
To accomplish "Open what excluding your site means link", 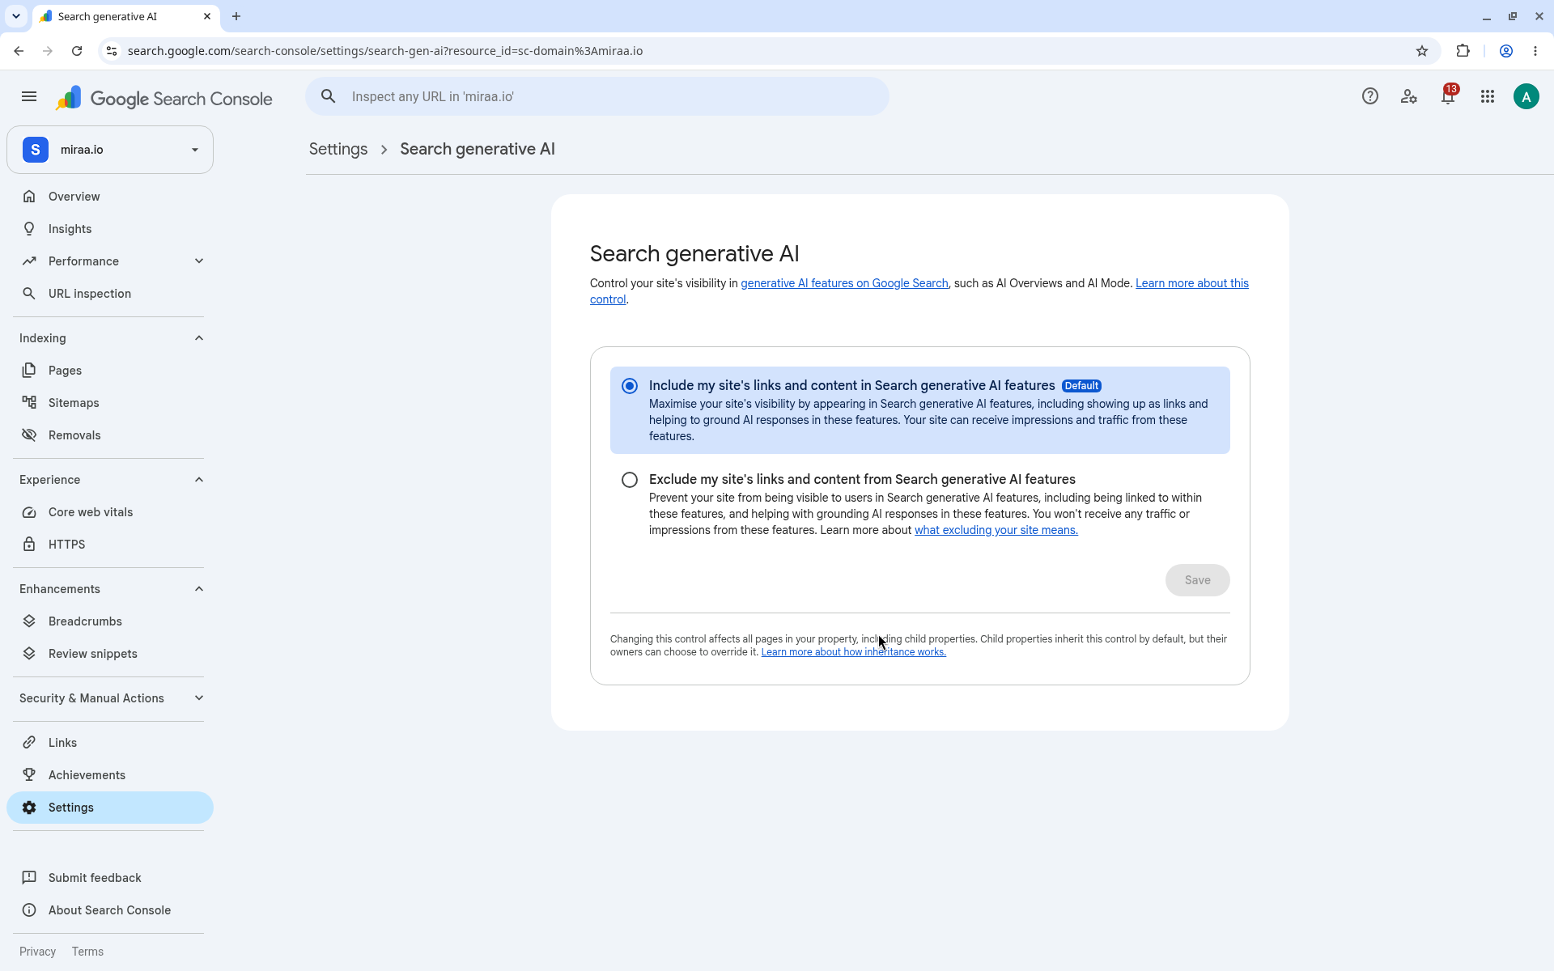I will point(996,530).
